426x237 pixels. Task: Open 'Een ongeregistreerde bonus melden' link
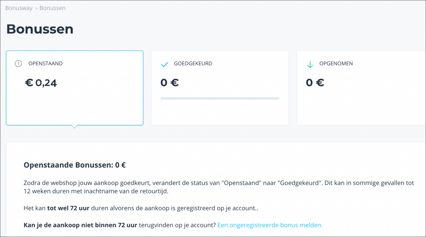tap(270, 225)
